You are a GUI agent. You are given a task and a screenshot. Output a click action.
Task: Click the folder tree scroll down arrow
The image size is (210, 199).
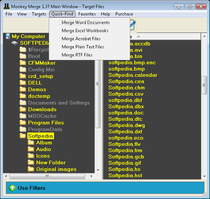(x=98, y=170)
